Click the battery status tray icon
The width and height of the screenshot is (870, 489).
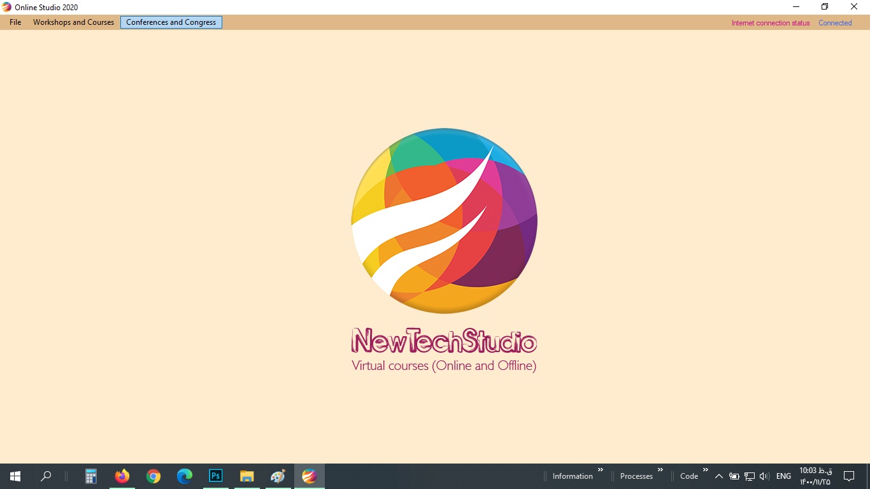(734, 476)
